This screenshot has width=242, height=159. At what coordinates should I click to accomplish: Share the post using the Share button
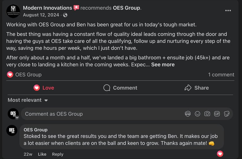point(197,88)
